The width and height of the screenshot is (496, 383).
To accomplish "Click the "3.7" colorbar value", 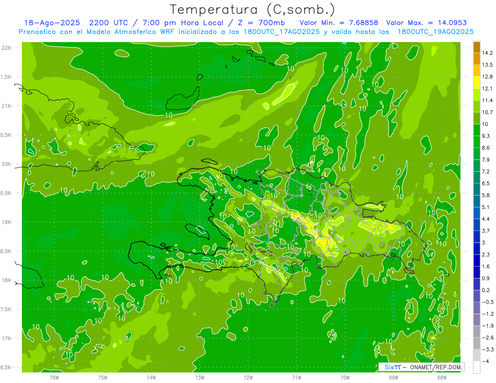I will [486, 231].
